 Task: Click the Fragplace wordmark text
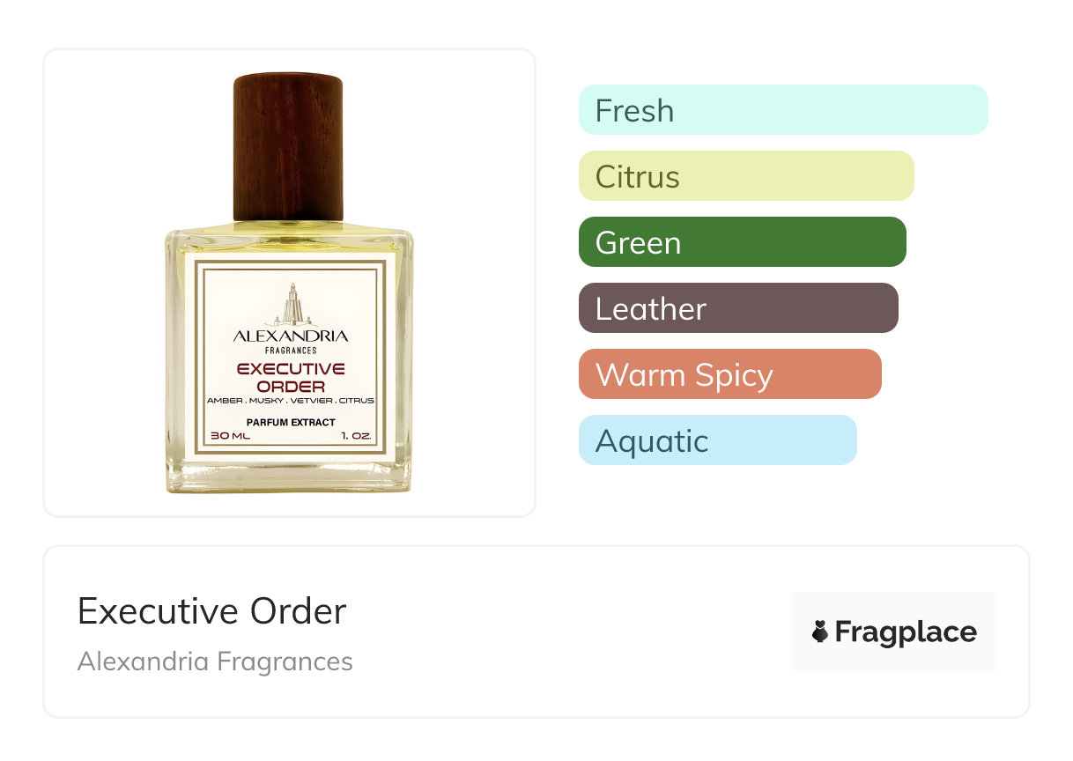pyautogui.click(x=906, y=632)
